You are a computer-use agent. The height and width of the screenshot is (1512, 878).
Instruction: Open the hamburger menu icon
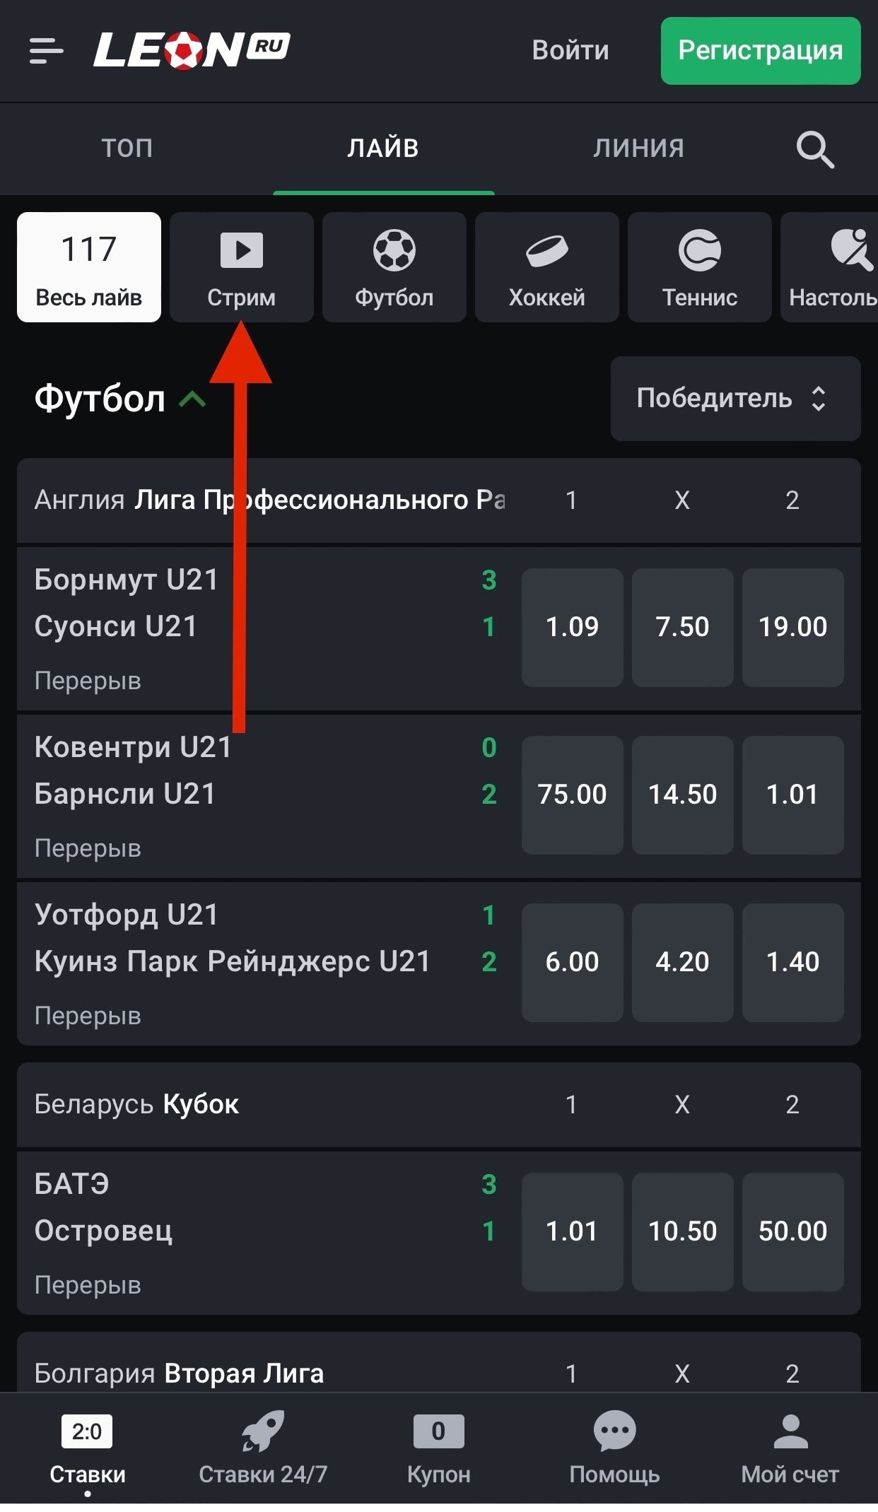pyautogui.click(x=47, y=51)
